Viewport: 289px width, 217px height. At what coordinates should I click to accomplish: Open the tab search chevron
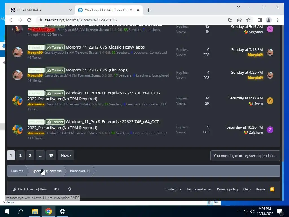pos(238,7)
